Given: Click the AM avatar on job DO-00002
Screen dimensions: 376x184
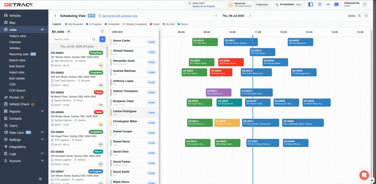Looking at the screenshot, I should [x=101, y=85].
